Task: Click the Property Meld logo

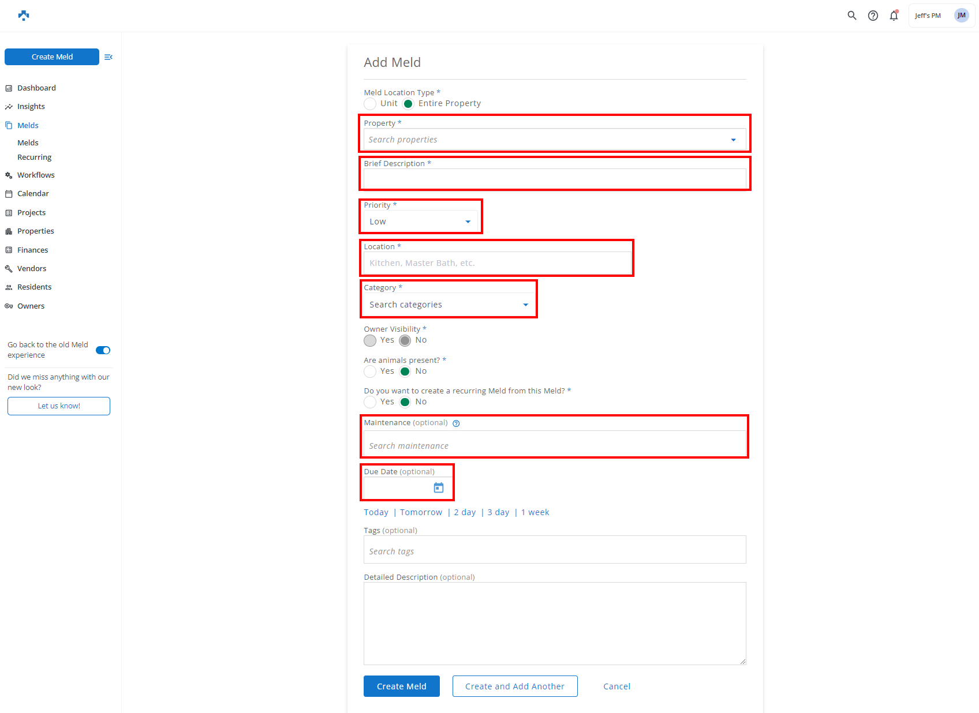Action: pos(24,16)
